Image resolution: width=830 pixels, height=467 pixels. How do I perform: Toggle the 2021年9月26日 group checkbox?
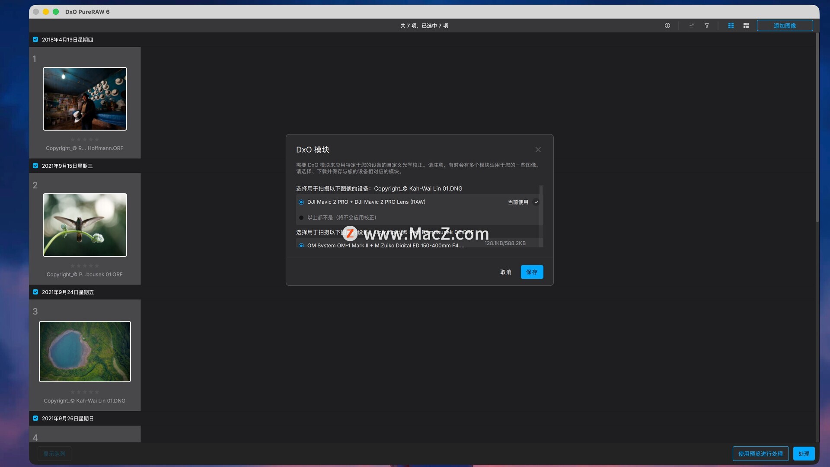pos(35,418)
